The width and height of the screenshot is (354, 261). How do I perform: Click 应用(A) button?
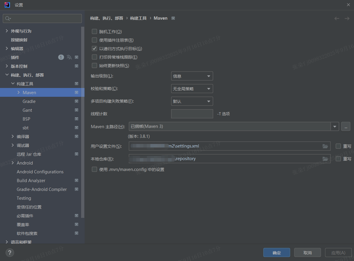pos(338,252)
